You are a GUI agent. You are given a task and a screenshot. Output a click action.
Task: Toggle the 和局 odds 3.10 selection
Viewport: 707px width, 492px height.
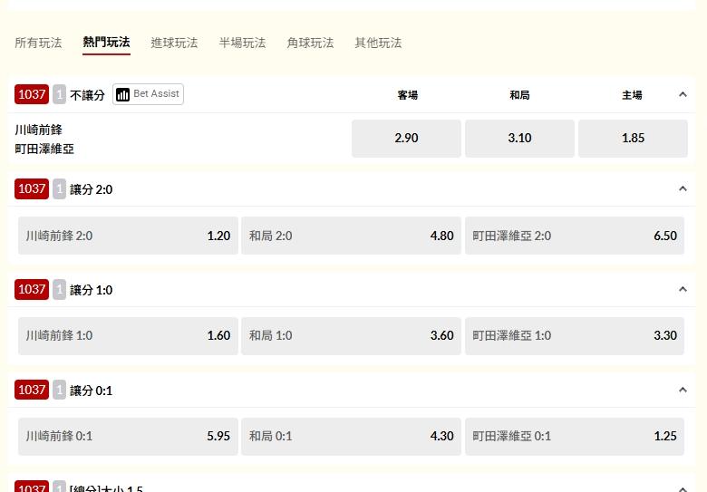[519, 138]
